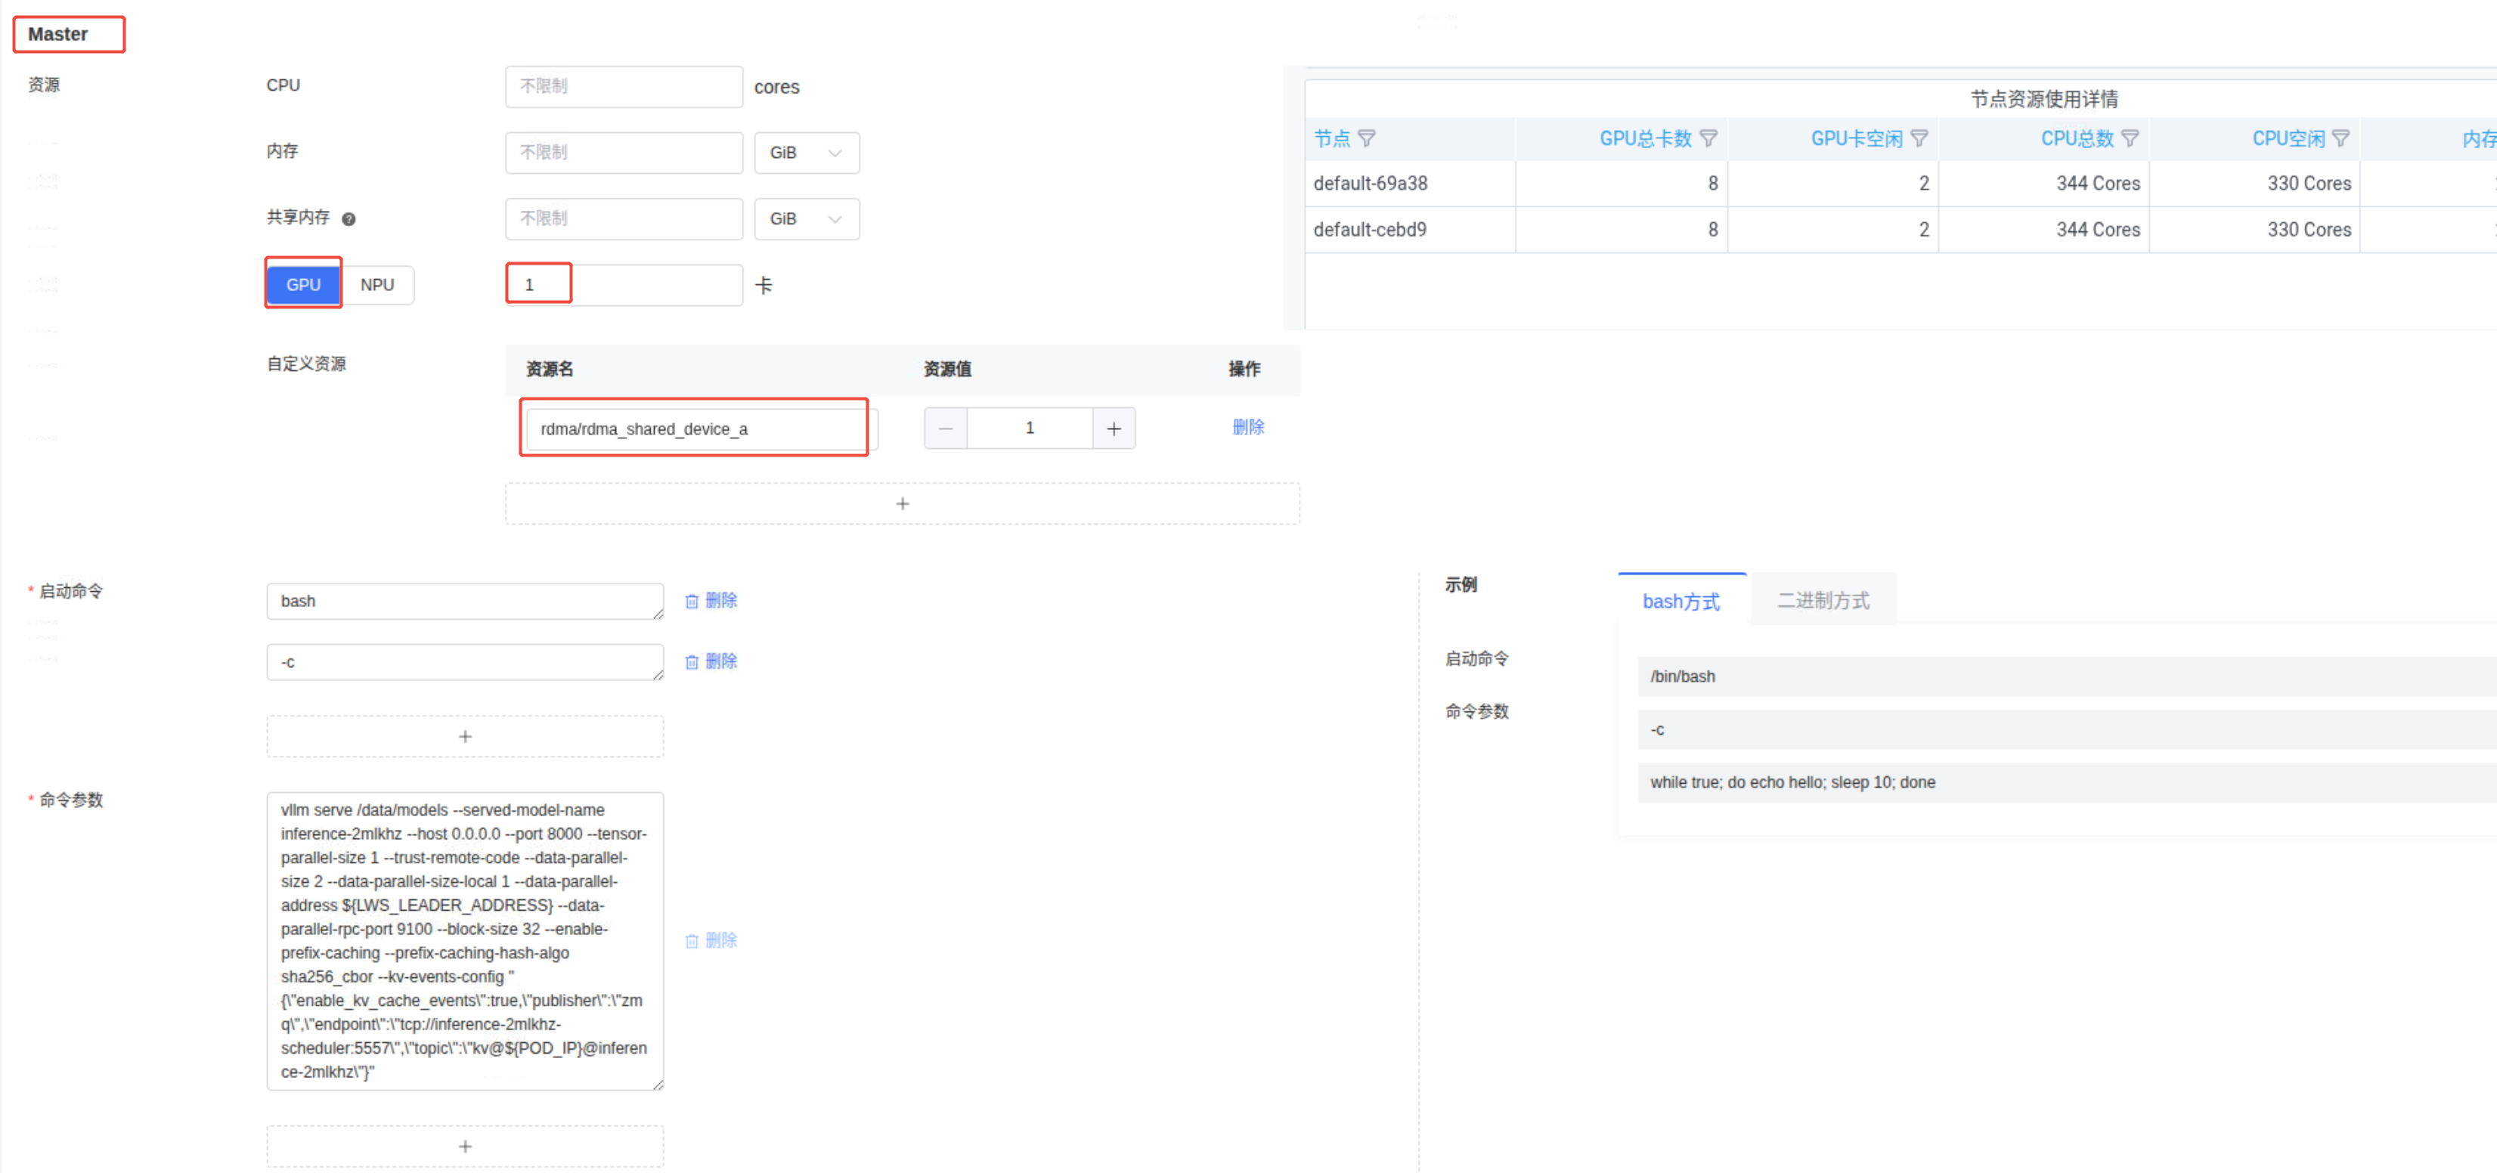
Task: Increase the custom resource value with plus
Action: (x=1114, y=429)
